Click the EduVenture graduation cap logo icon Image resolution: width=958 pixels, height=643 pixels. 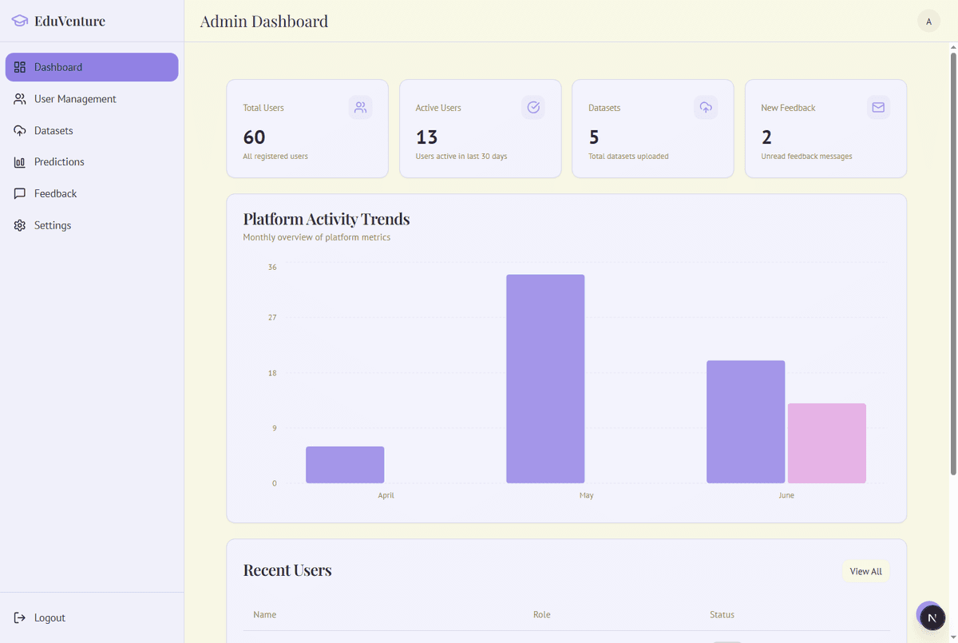tap(20, 21)
